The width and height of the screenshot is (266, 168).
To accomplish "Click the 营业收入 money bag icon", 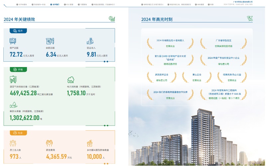I will (90, 41).
